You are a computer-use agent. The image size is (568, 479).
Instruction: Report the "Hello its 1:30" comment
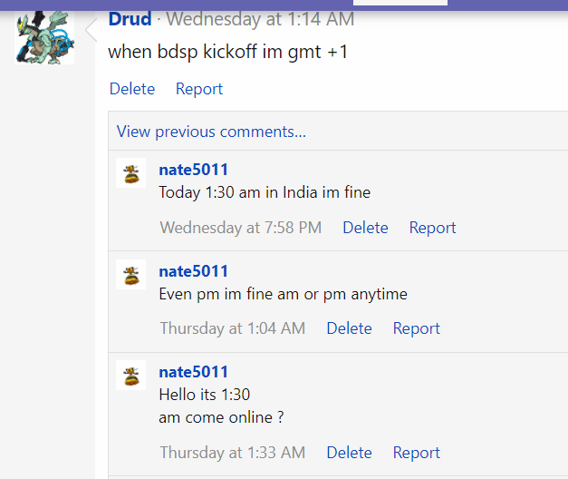pos(416,453)
